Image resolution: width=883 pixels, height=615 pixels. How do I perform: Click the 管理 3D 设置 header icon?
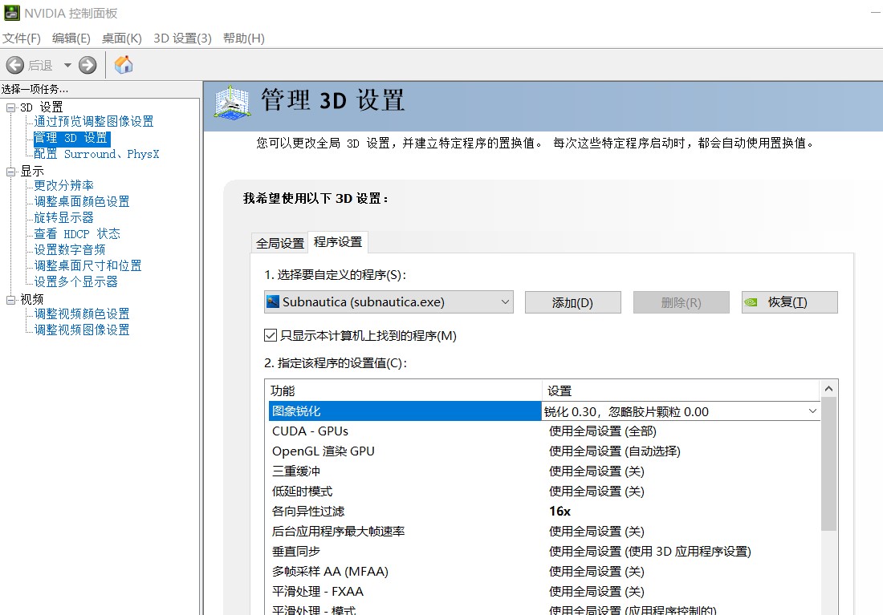pyautogui.click(x=233, y=103)
